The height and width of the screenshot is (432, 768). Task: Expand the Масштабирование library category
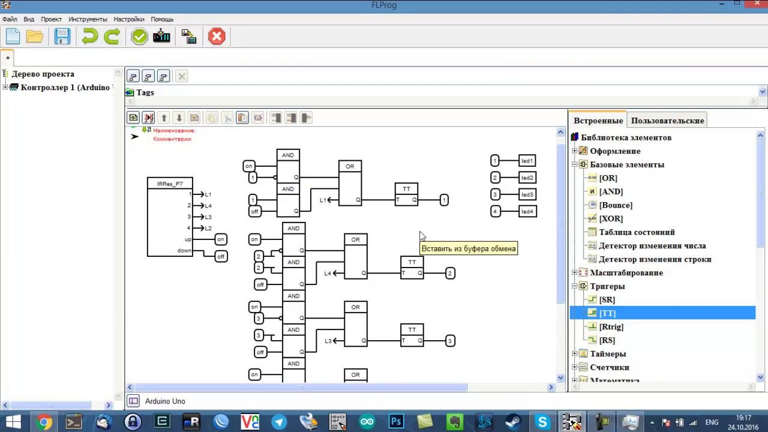[575, 273]
